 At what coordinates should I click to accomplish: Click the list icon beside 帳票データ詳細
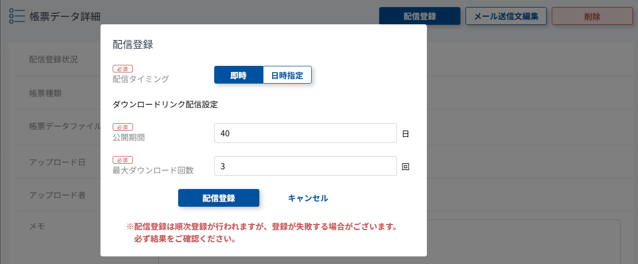[x=17, y=16]
